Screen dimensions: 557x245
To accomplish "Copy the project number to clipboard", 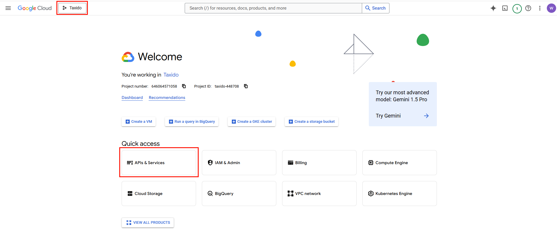I will coord(184,86).
